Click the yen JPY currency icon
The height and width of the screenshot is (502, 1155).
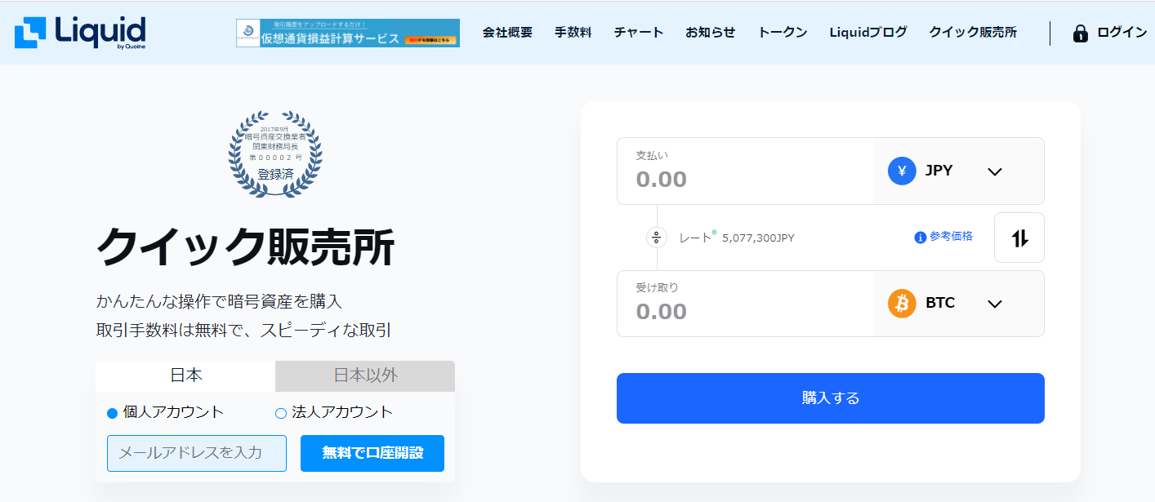tap(902, 171)
